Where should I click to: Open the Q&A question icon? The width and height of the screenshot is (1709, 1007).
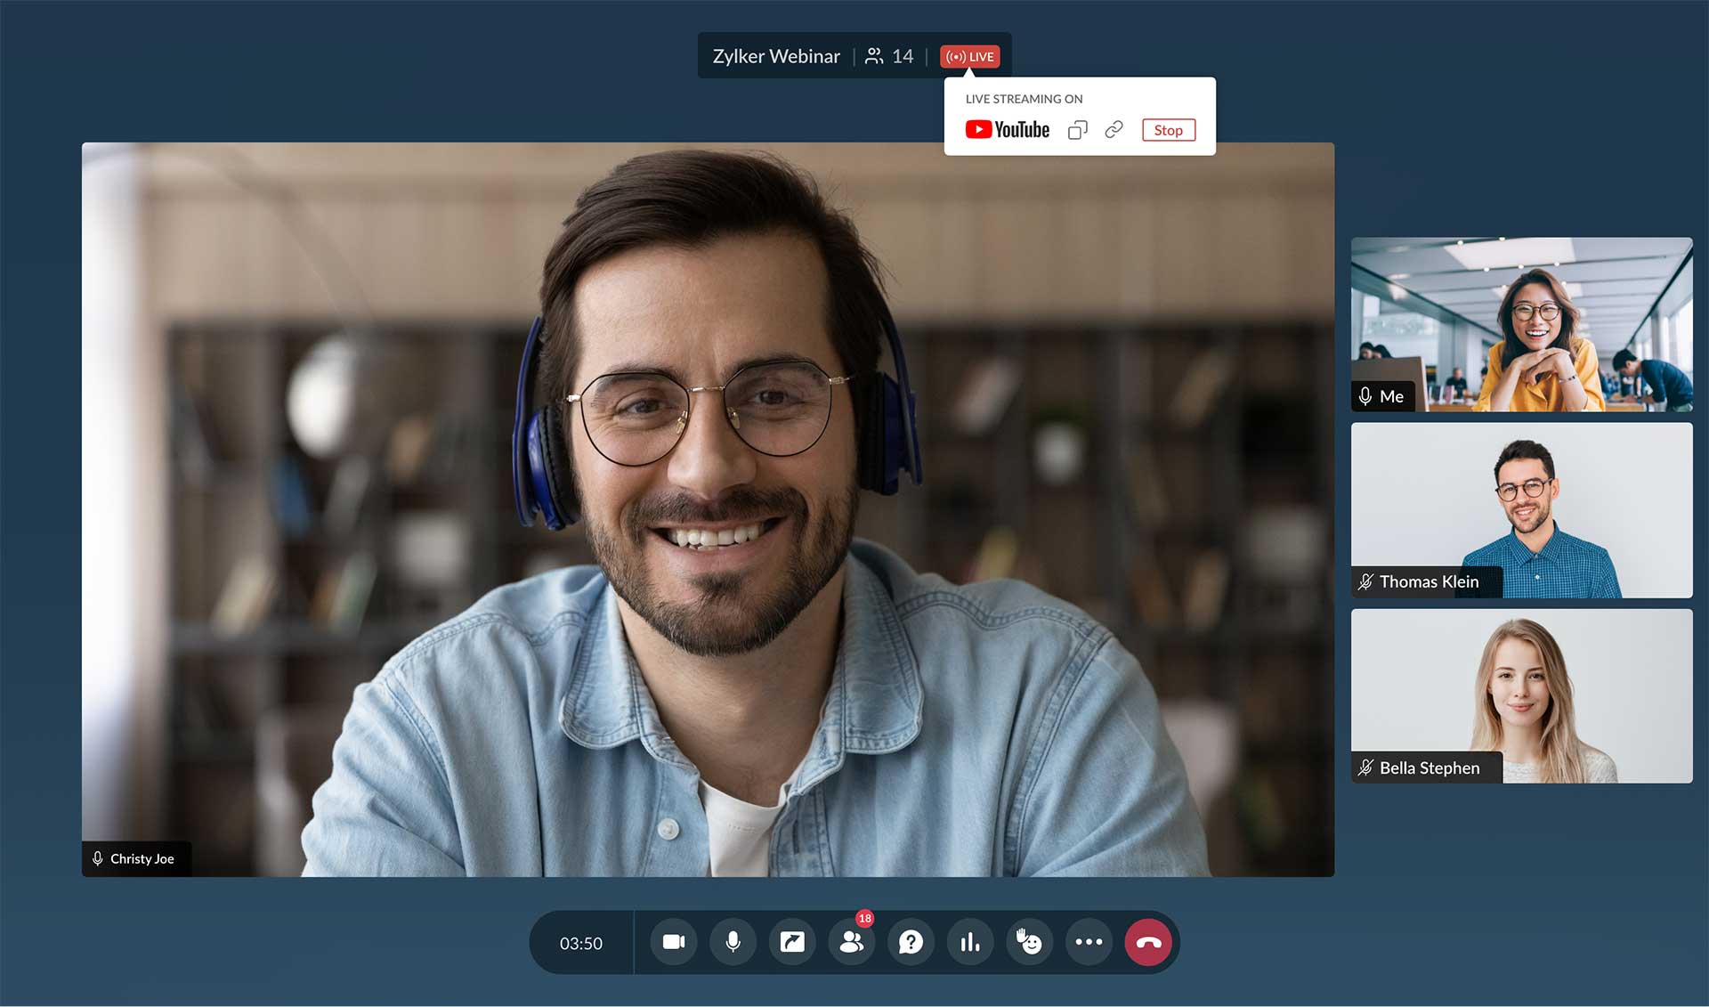[x=911, y=942]
